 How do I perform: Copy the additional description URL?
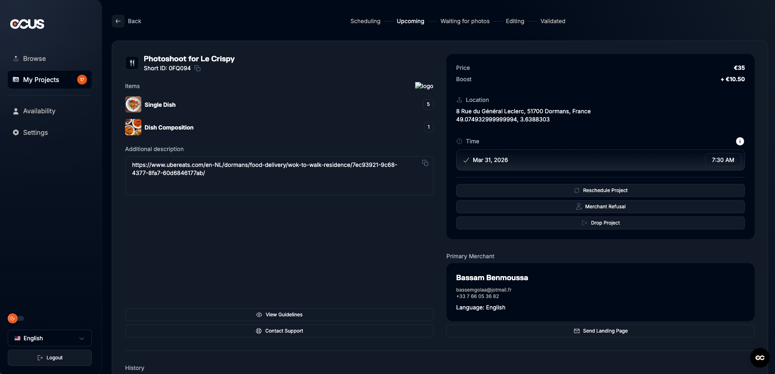[425, 163]
